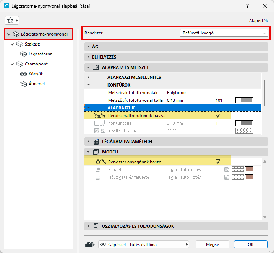Close the settings dialog
The height and width of the screenshot is (253, 274).
click(265, 6)
